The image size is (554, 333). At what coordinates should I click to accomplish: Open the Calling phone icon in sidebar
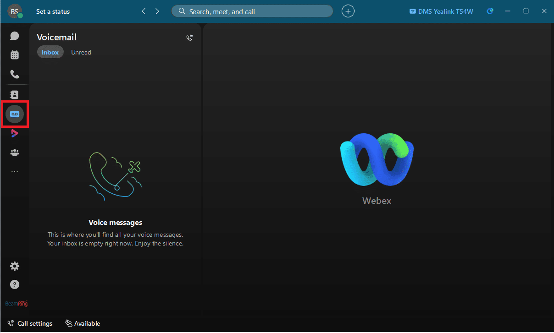click(15, 74)
